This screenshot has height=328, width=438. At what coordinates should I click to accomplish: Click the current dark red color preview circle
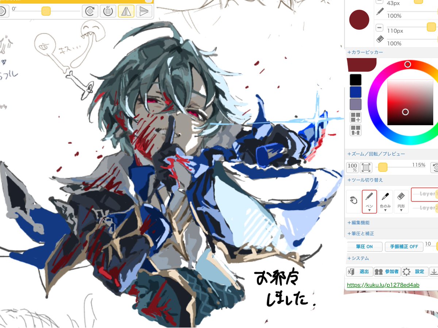tap(360, 20)
